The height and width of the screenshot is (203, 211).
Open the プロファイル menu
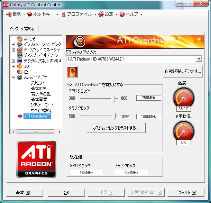tap(79, 14)
